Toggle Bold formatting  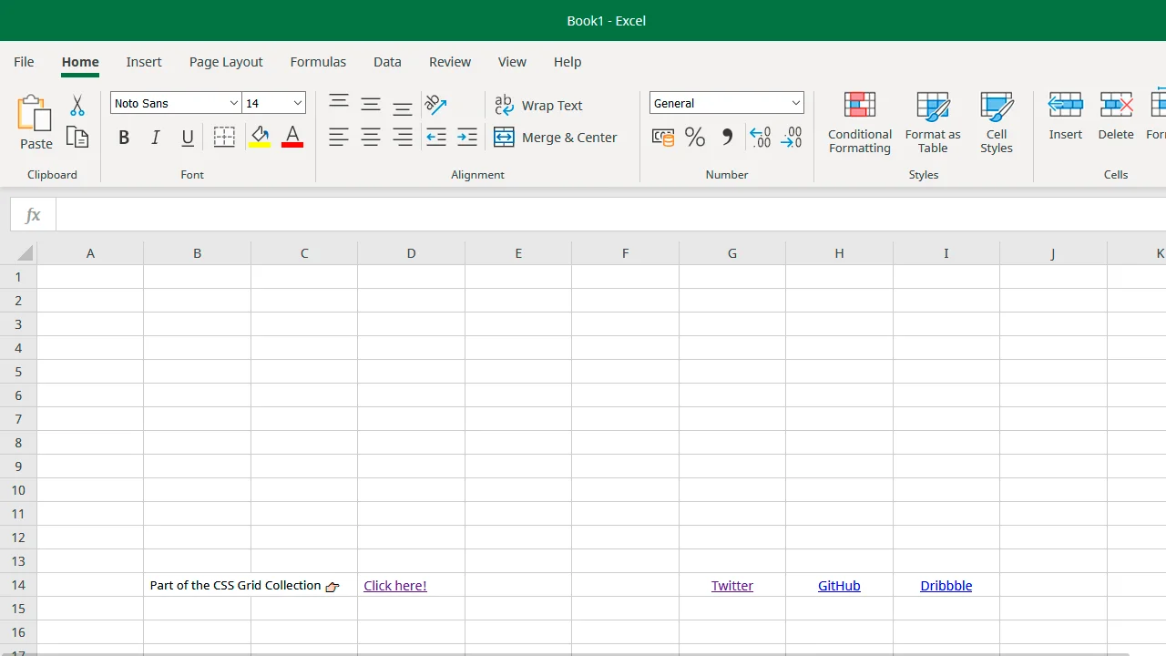pos(124,137)
